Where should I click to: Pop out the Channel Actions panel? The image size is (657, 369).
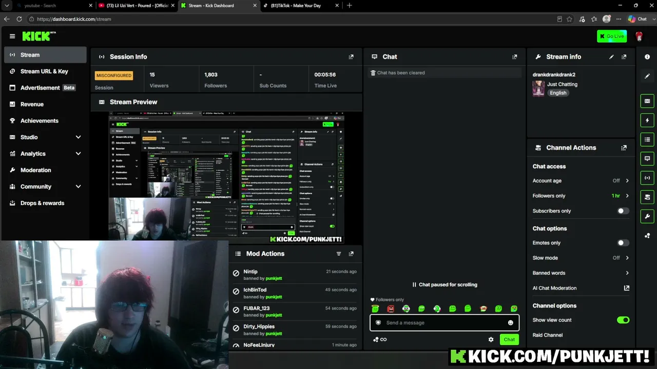pos(624,148)
